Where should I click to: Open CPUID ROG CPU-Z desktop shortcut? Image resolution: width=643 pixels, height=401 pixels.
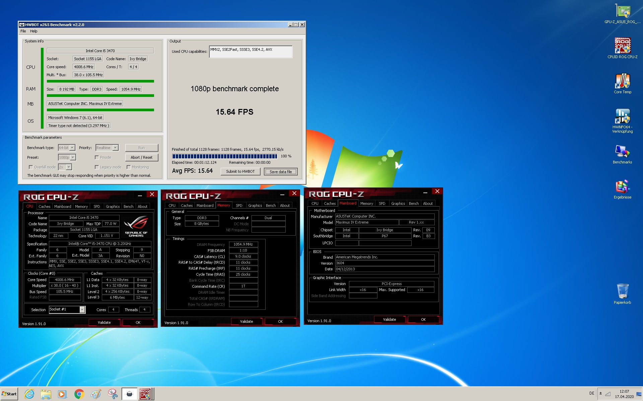(x=622, y=48)
